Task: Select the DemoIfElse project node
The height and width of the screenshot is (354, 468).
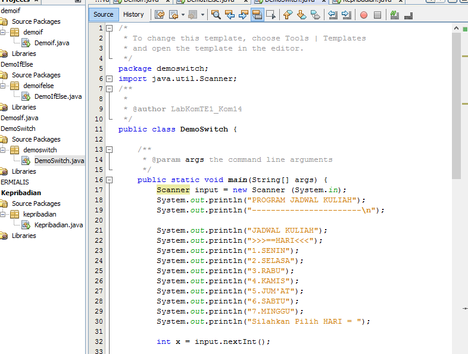Action: [x=17, y=64]
